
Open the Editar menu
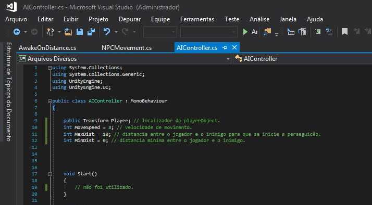[x=45, y=19]
